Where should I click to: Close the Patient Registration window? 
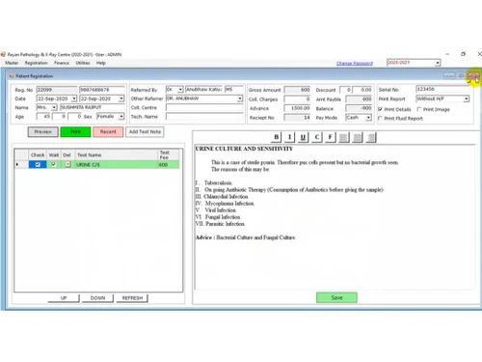point(473,76)
